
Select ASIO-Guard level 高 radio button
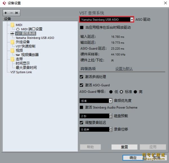(135, 92)
